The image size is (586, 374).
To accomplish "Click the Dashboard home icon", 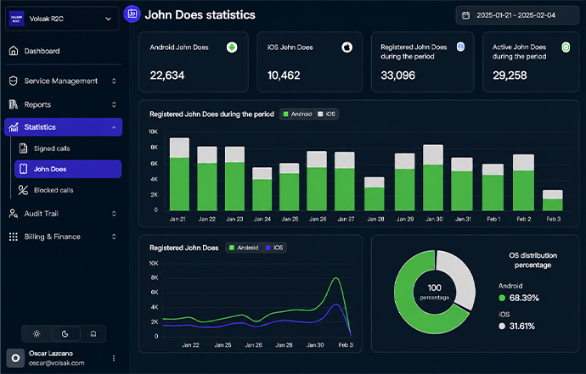I will [14, 51].
